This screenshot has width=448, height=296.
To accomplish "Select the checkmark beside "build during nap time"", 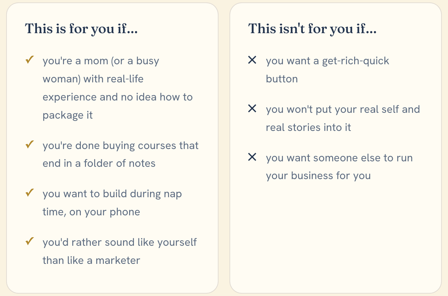I will [x=30, y=193].
